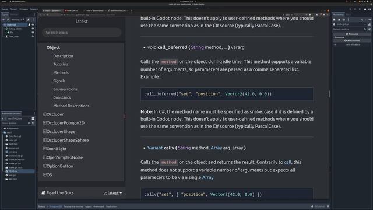Screen dimensions: 373x210
Task: Expand the OptionButton entry
Action: [44, 166]
